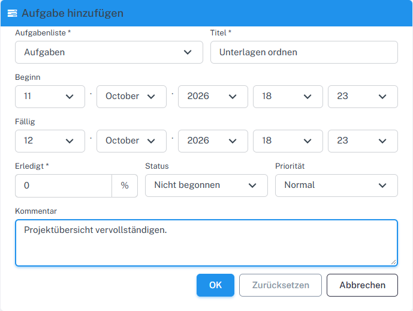Click the Zurücksetzen button
The width and height of the screenshot is (413, 311).
click(x=281, y=285)
